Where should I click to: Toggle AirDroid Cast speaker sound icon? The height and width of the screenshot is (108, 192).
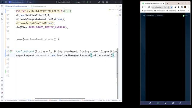[x=158, y=103]
